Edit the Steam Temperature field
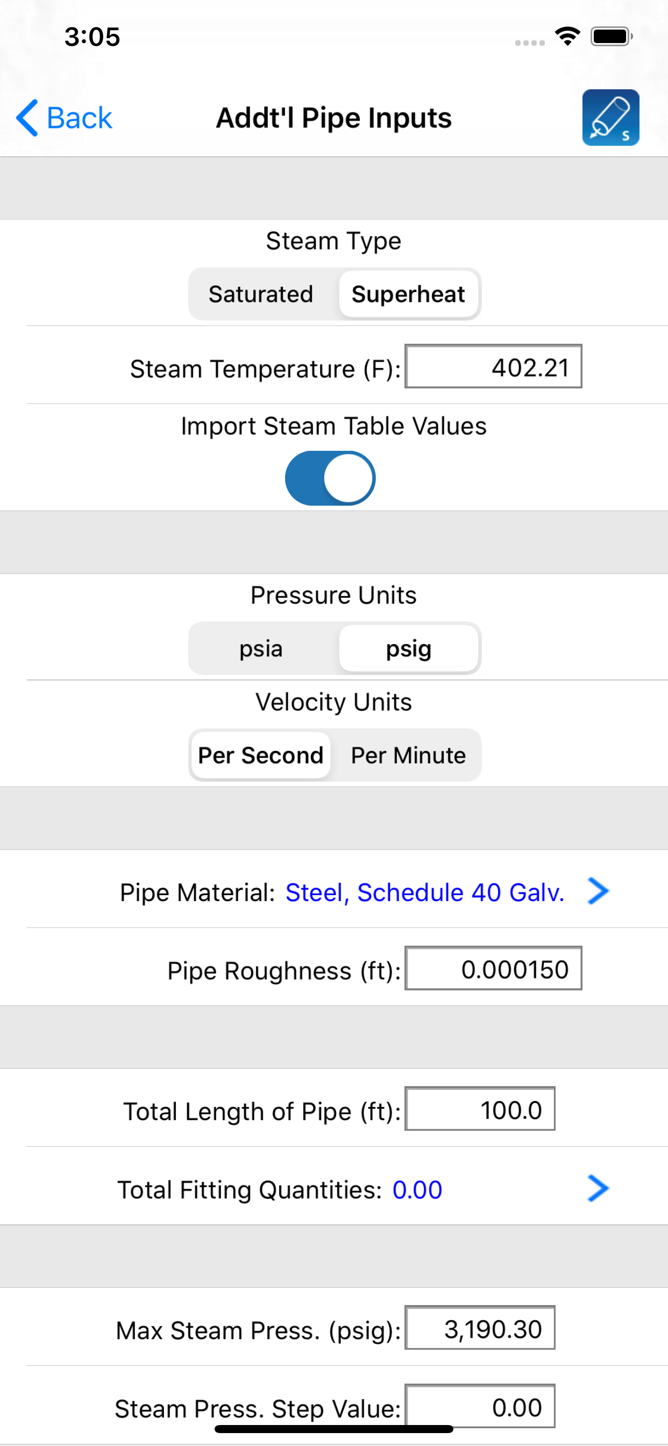668x1446 pixels. pyautogui.click(x=493, y=366)
